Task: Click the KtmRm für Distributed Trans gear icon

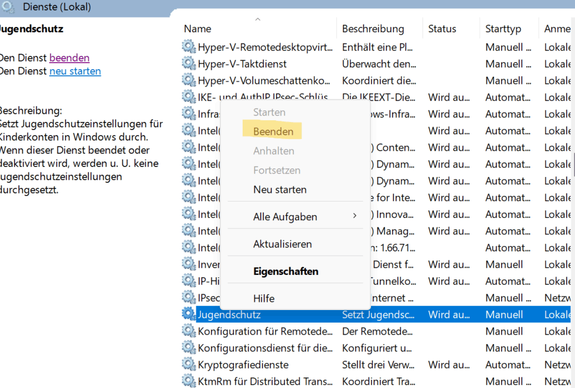Action: click(x=189, y=381)
